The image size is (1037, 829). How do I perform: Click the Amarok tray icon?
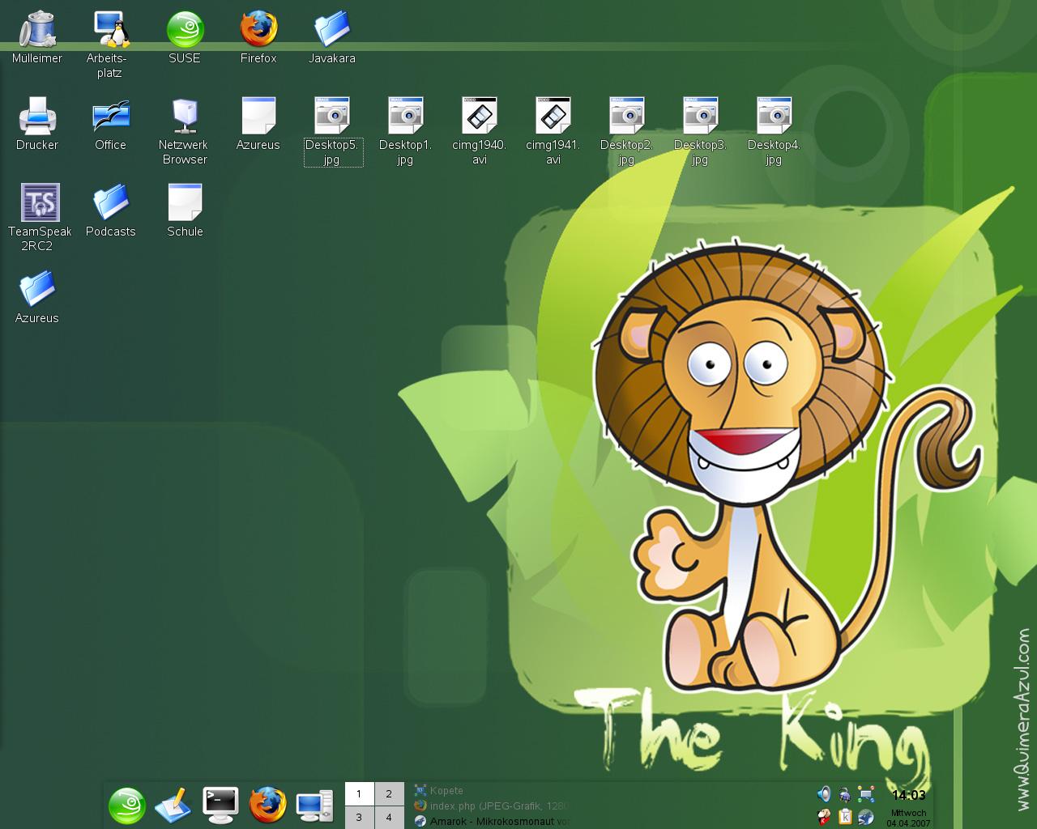tap(866, 816)
